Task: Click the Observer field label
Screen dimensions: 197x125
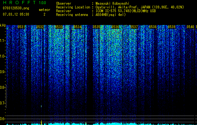Action: [x=64, y=3]
